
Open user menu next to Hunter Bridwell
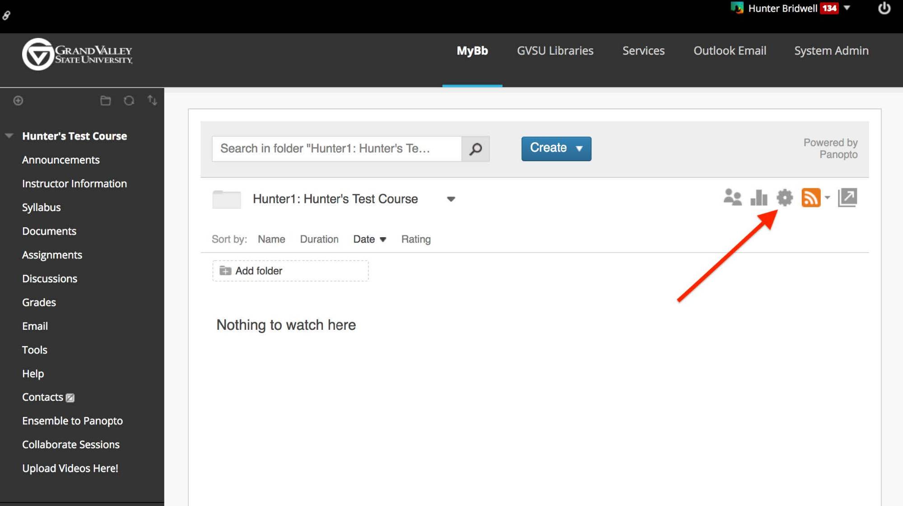tap(847, 8)
